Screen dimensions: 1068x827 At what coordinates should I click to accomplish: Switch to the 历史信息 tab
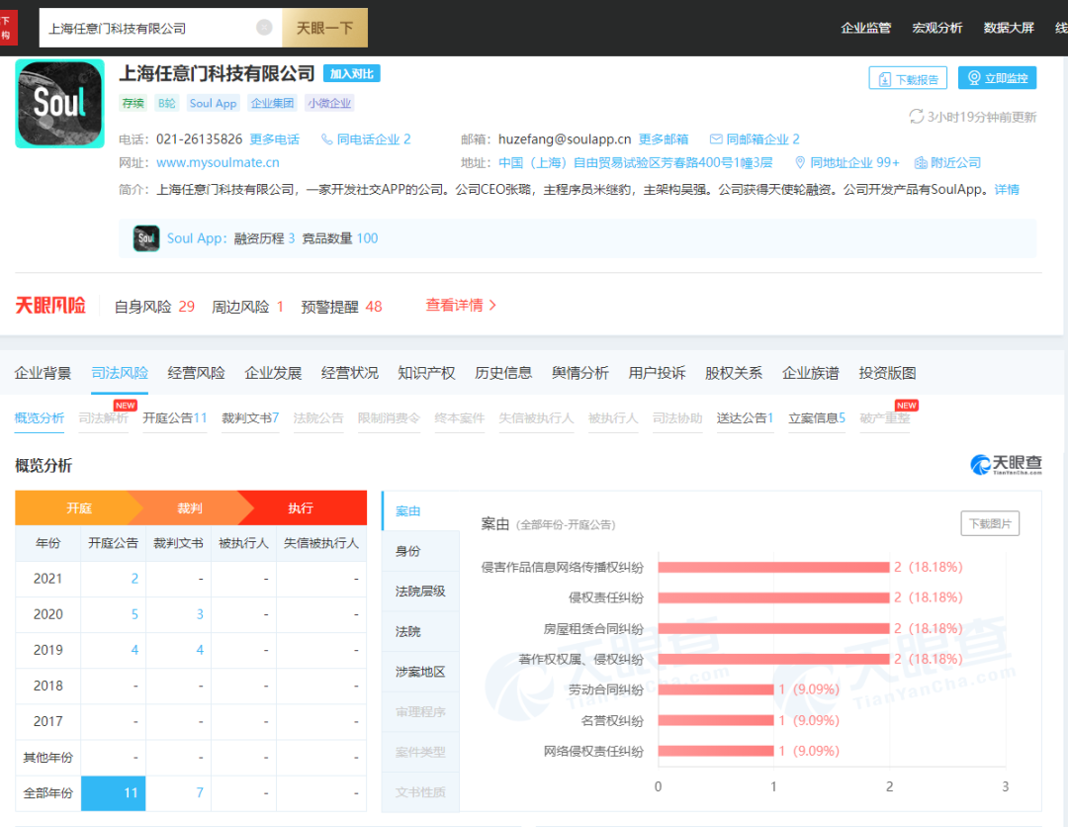[503, 373]
